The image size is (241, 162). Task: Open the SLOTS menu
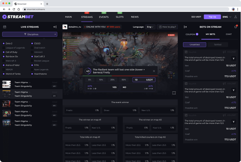119,17
